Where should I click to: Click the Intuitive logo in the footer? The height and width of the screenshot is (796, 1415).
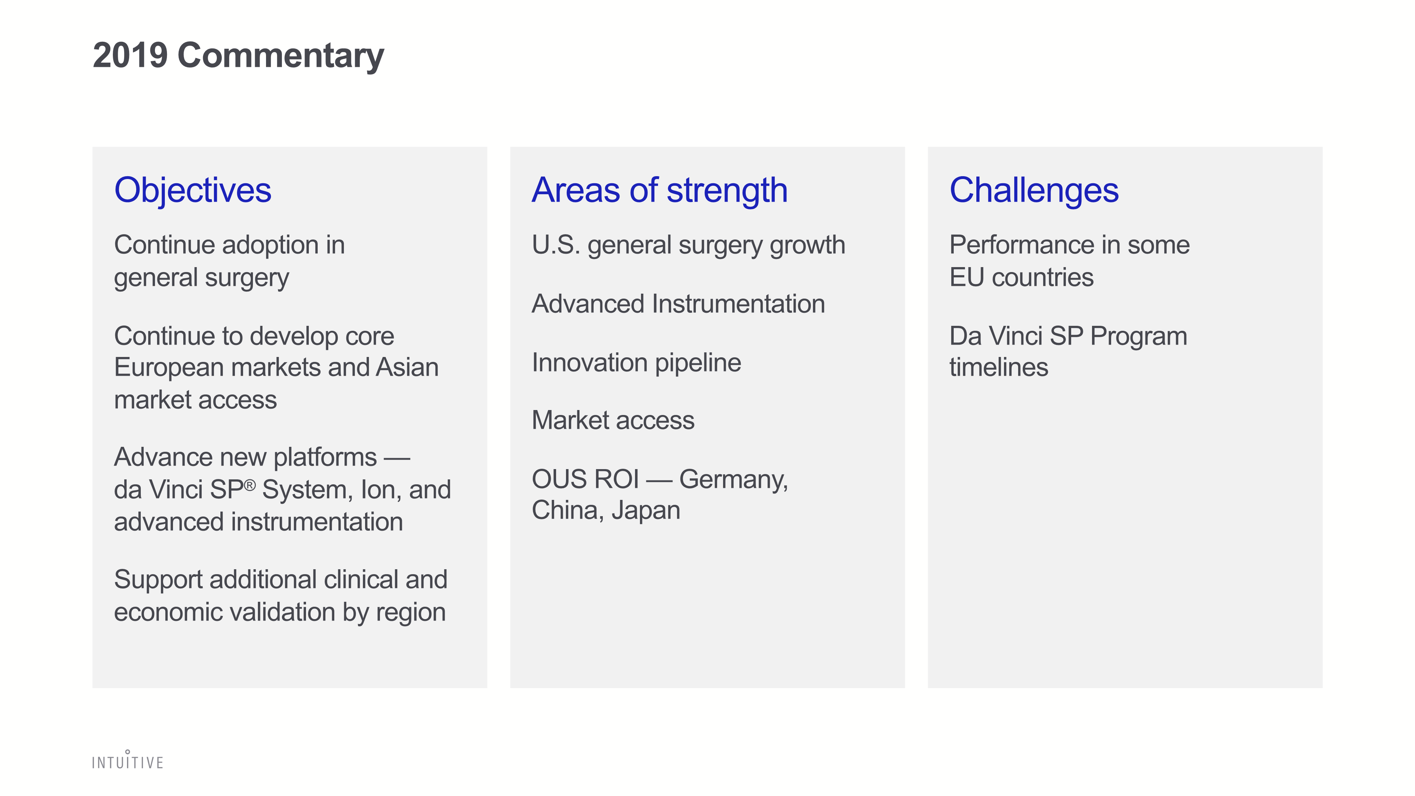[127, 761]
